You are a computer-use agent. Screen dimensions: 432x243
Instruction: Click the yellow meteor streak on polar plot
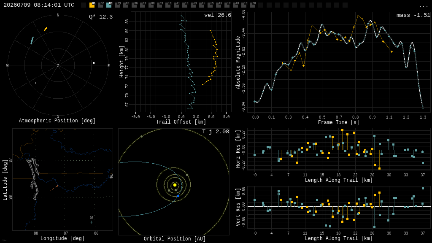[x=46, y=29]
